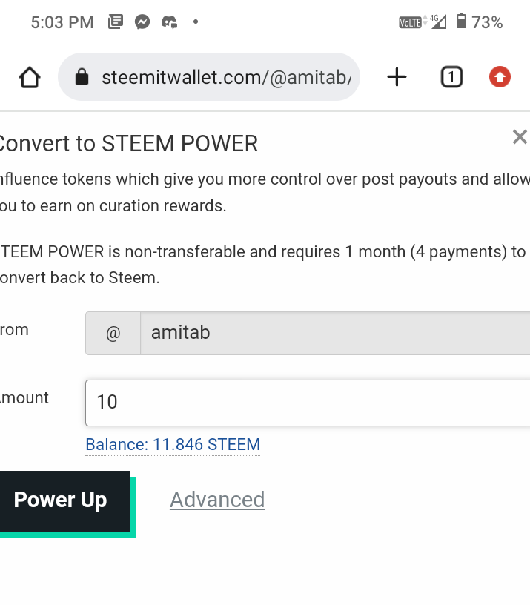Tap the @ prefix of From field
530x605 pixels.
(113, 333)
